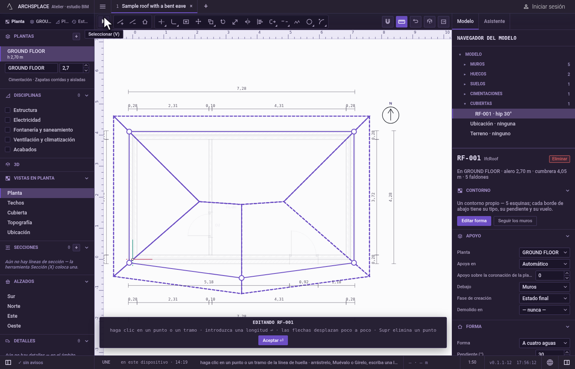The image size is (575, 369).
Task: Click the globe language icon in status bar
Action: (x=550, y=362)
